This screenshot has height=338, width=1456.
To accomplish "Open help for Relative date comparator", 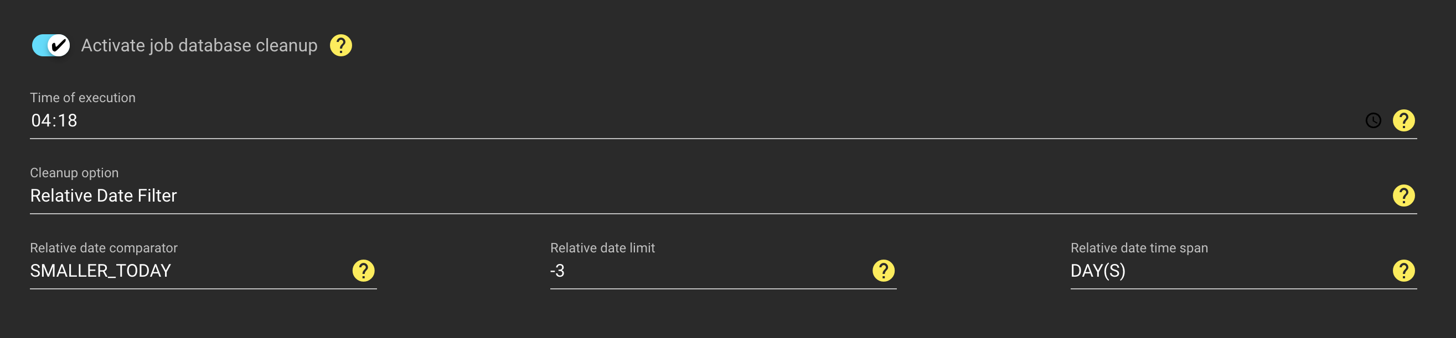I will point(363,270).
